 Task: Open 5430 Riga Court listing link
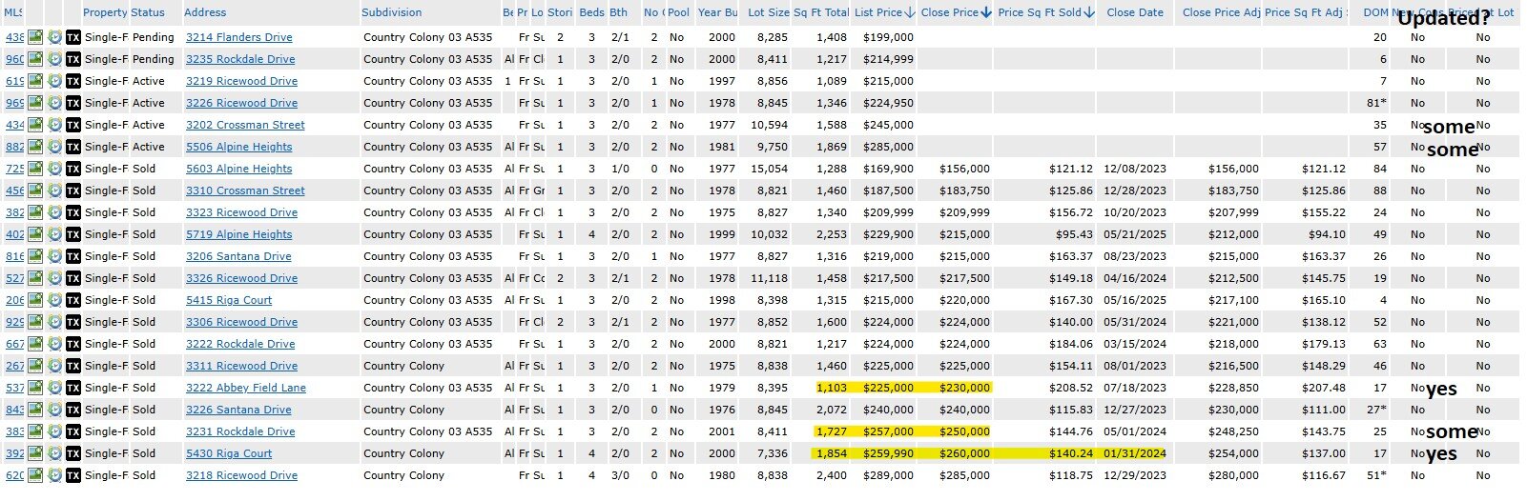tap(229, 453)
